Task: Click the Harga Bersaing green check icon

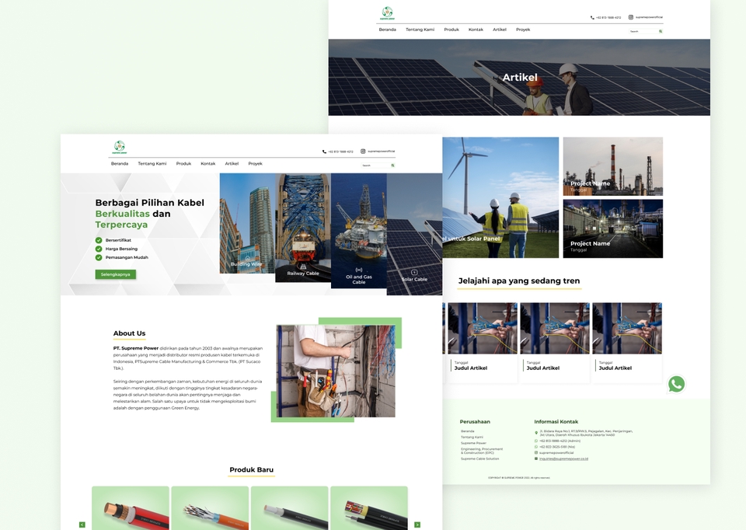Action: click(99, 249)
